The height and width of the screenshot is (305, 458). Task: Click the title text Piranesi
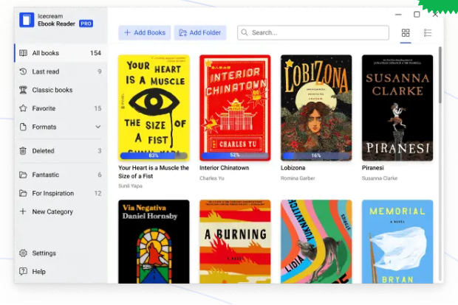[373, 168]
